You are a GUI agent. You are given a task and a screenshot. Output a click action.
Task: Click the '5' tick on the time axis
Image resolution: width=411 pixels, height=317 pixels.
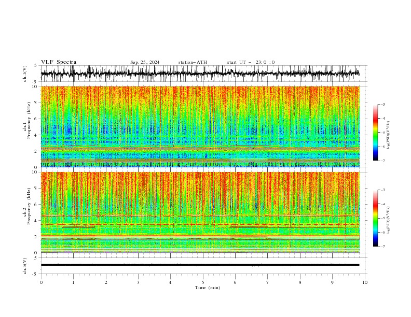click(203, 282)
